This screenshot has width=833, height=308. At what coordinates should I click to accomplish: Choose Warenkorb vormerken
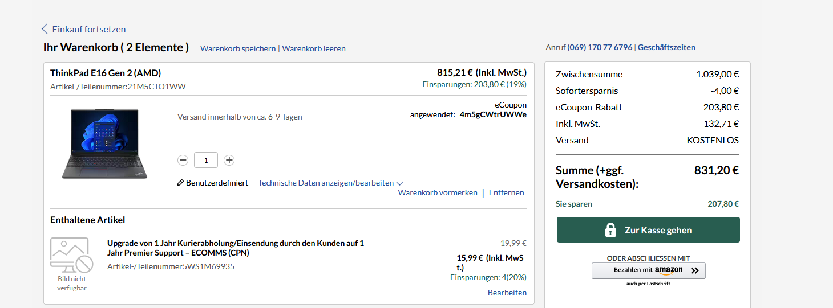click(438, 192)
